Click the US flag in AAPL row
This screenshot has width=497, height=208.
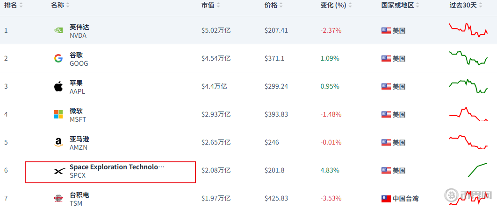(386, 86)
